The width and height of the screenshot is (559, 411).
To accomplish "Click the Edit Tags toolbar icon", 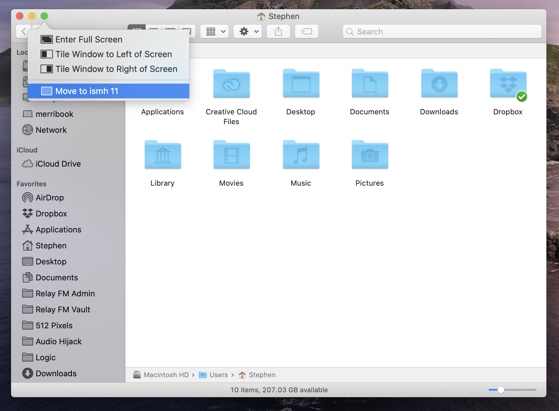I will click(306, 31).
